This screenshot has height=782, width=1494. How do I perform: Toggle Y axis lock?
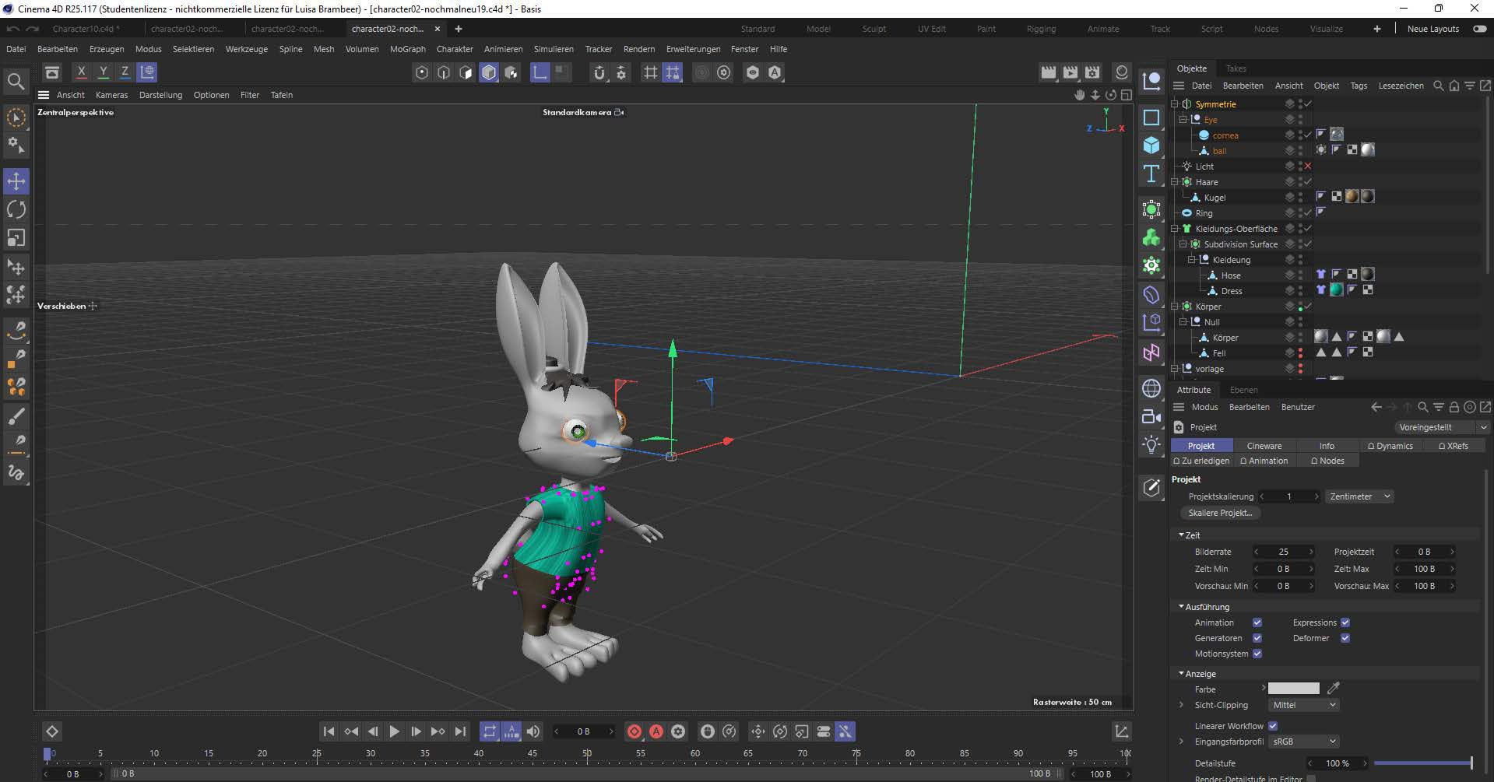click(103, 72)
